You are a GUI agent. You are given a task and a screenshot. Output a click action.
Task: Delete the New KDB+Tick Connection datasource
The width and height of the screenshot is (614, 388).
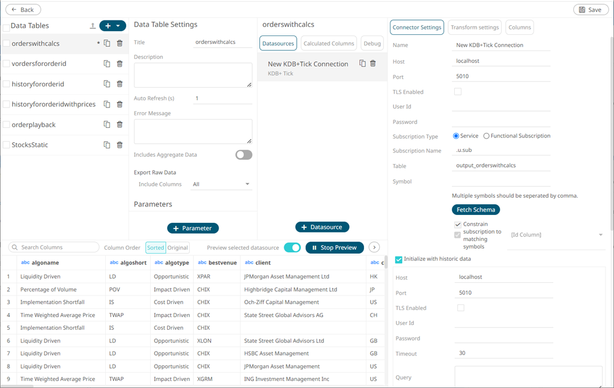click(373, 64)
